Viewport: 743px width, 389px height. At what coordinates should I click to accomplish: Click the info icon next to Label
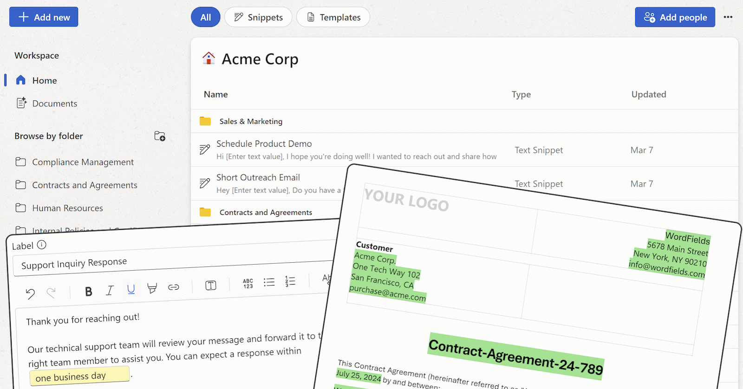(x=42, y=245)
